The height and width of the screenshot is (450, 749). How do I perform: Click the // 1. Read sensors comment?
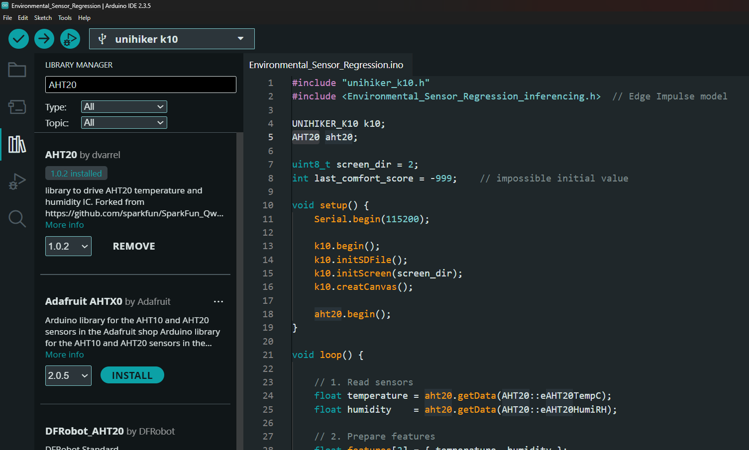point(364,382)
